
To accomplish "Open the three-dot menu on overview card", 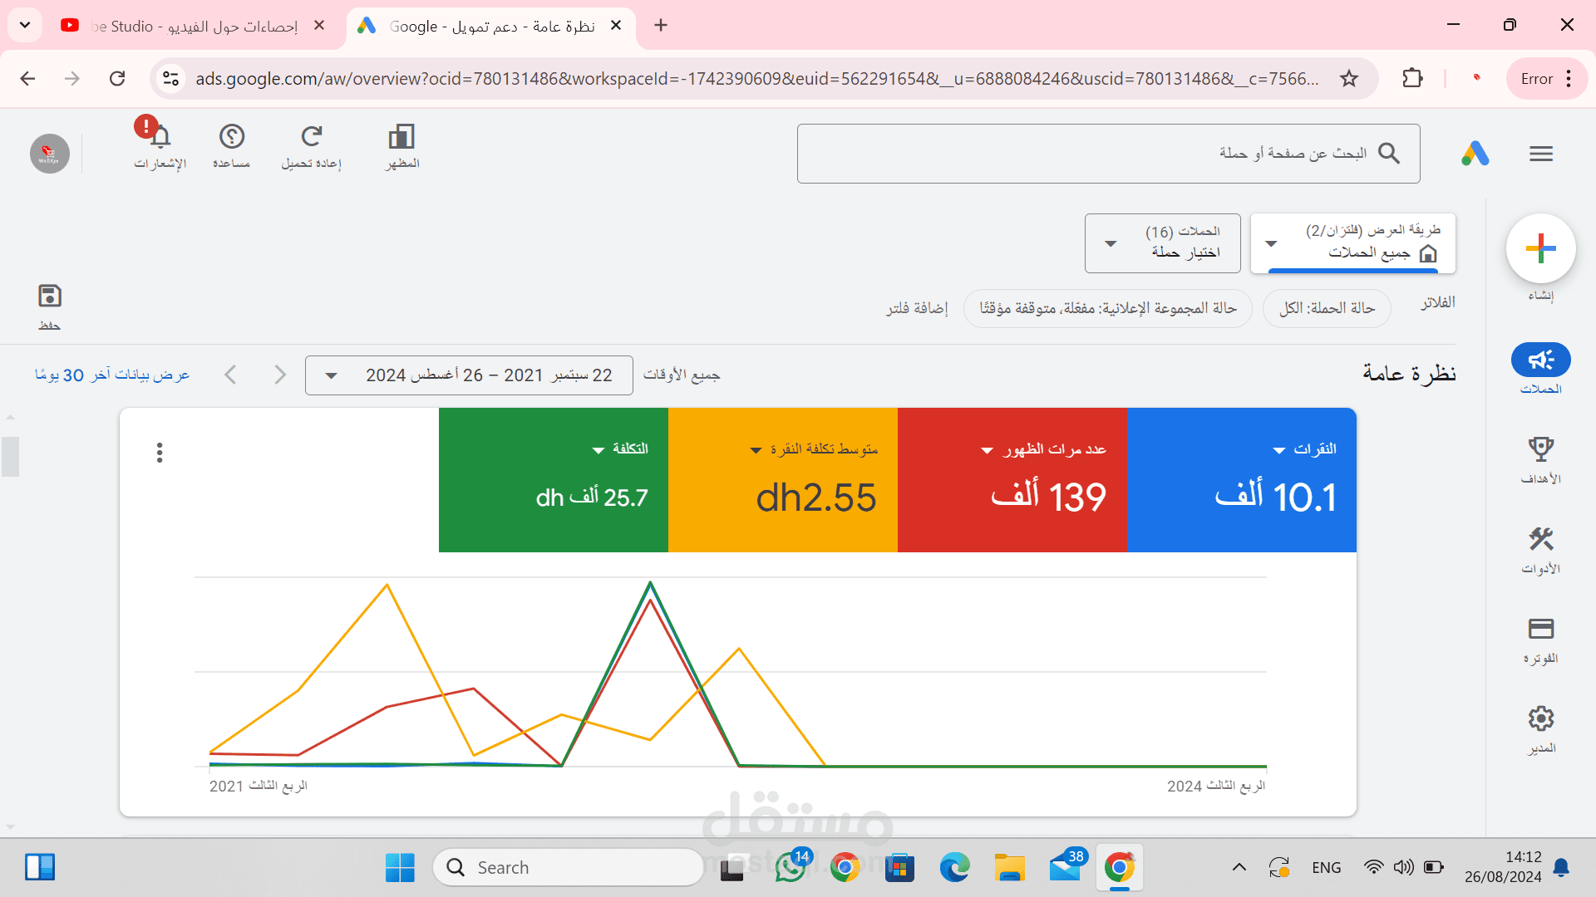I will tap(160, 453).
